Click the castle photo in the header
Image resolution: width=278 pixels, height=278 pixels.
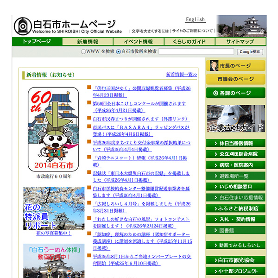click(x=242, y=26)
